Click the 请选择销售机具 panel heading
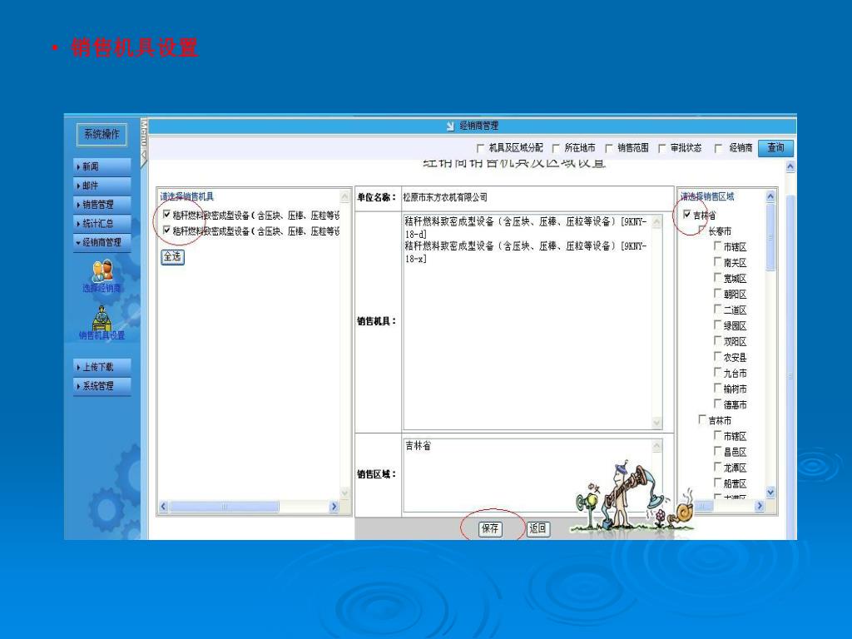This screenshot has height=639, width=852. click(x=187, y=196)
